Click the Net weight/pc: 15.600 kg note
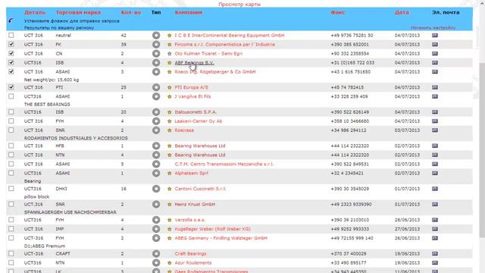Image resolution: width=485 pixels, height=273 pixels. (52, 80)
